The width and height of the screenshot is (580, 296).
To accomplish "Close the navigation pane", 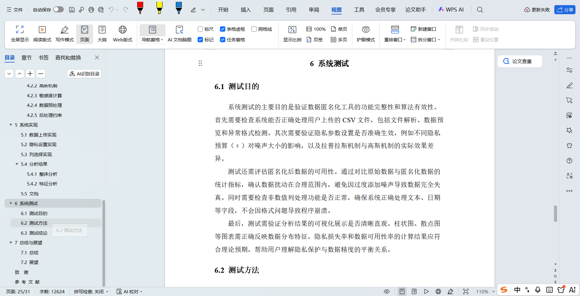I will [97, 57].
